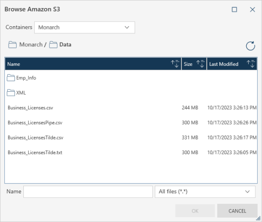This screenshot has height=222, width=262.
Task: Open the Emp_Info folder icon
Action: [10, 78]
